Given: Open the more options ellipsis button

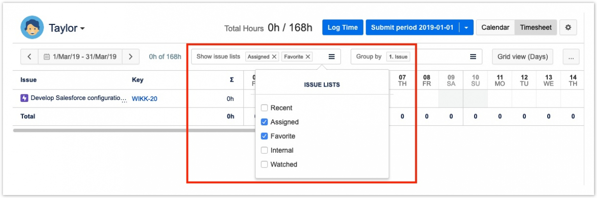Looking at the screenshot, I should point(571,57).
